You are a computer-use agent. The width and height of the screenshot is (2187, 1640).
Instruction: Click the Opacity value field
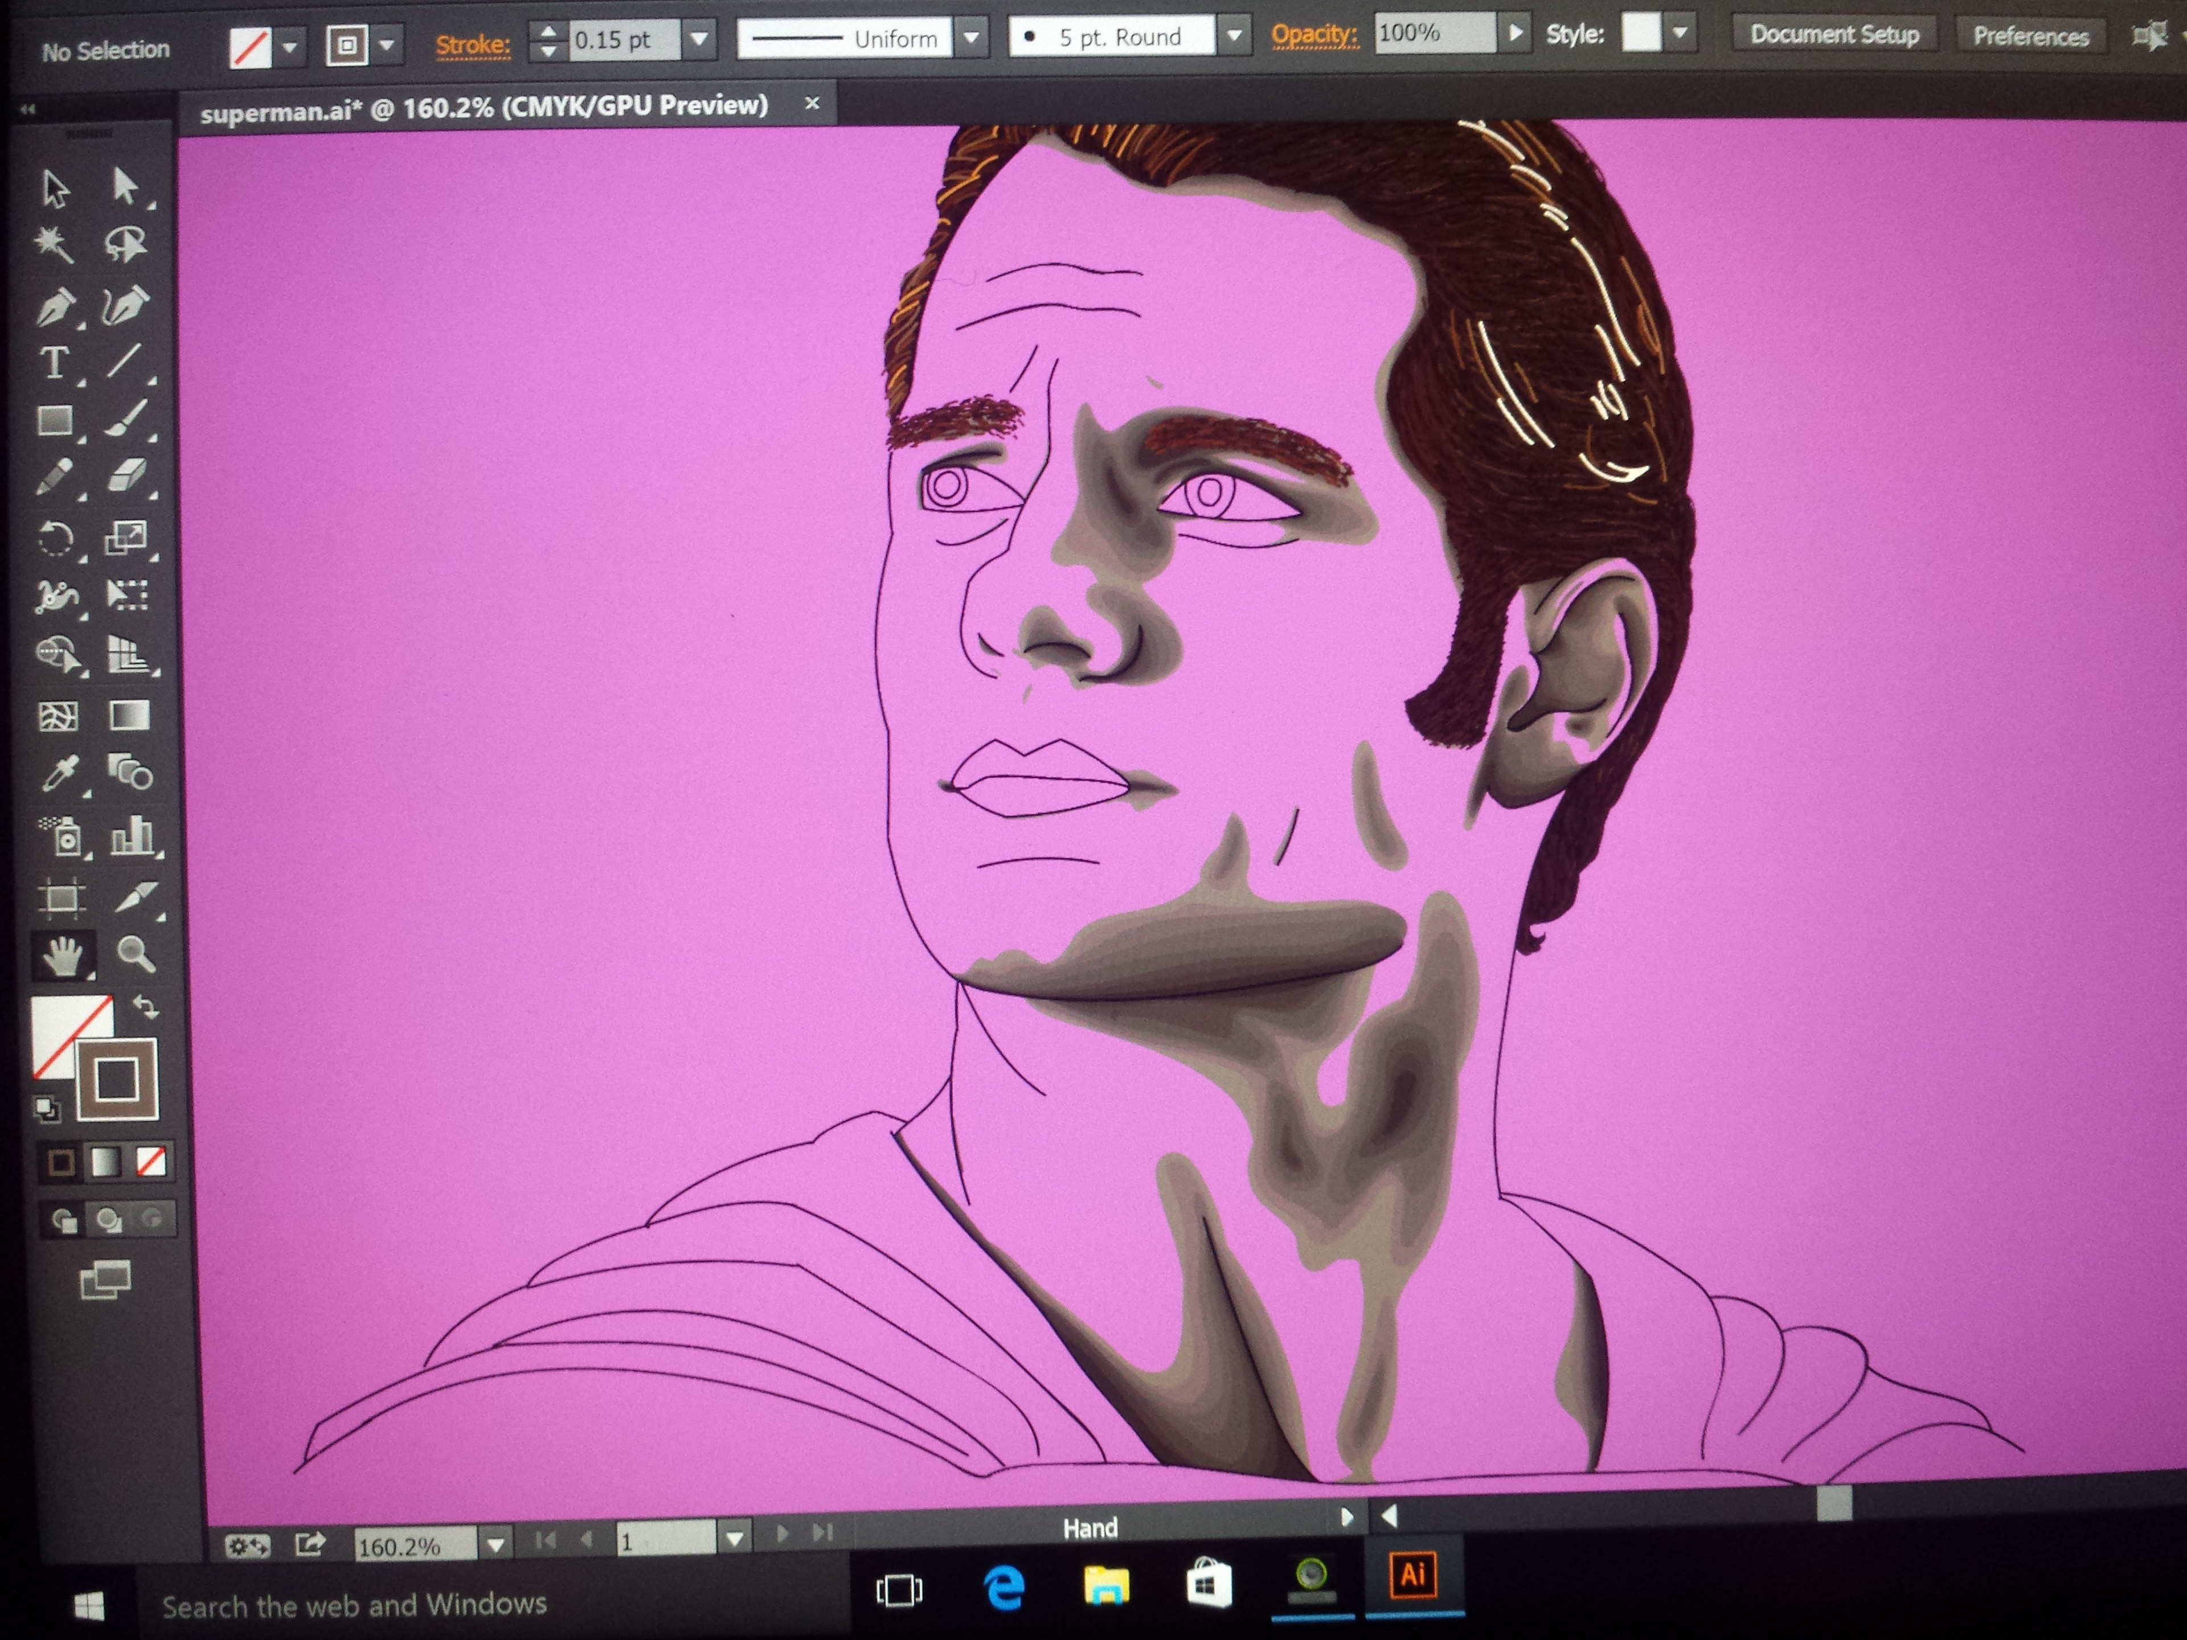point(1434,34)
